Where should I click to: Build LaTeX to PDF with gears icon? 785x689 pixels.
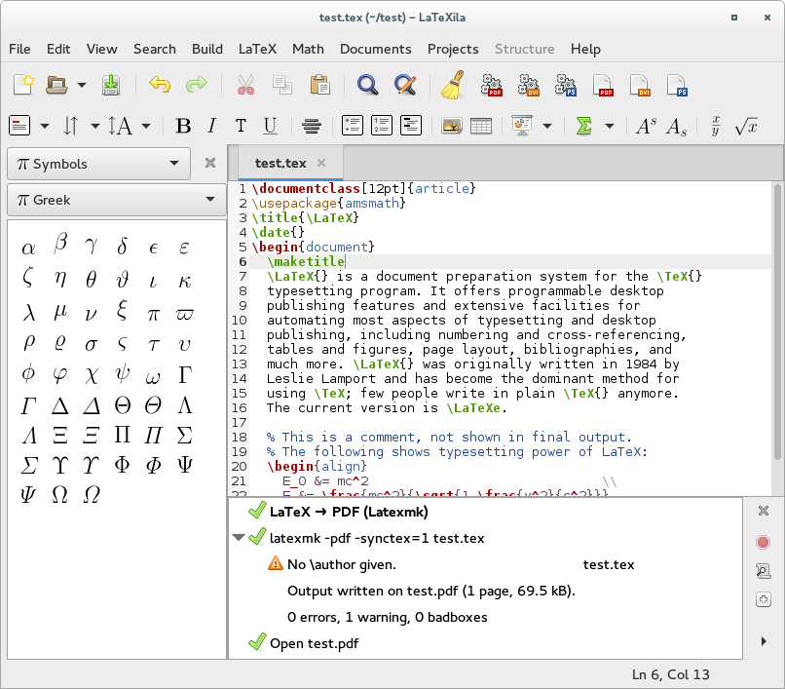(491, 85)
